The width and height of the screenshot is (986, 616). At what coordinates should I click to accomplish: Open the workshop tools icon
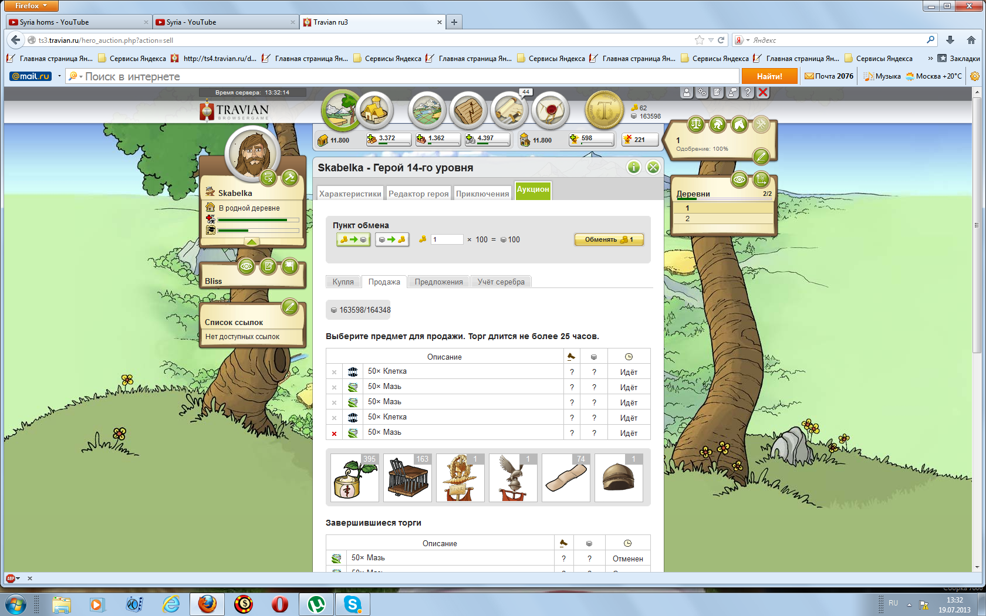[761, 124]
